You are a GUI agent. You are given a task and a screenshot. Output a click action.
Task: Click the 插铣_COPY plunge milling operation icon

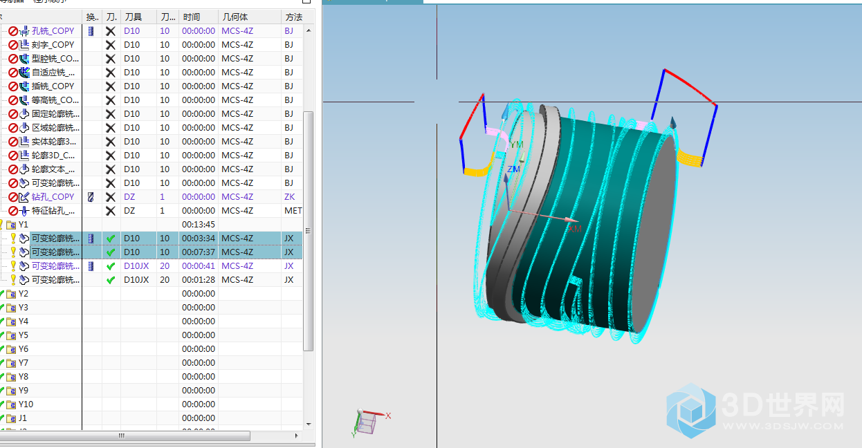(x=24, y=86)
